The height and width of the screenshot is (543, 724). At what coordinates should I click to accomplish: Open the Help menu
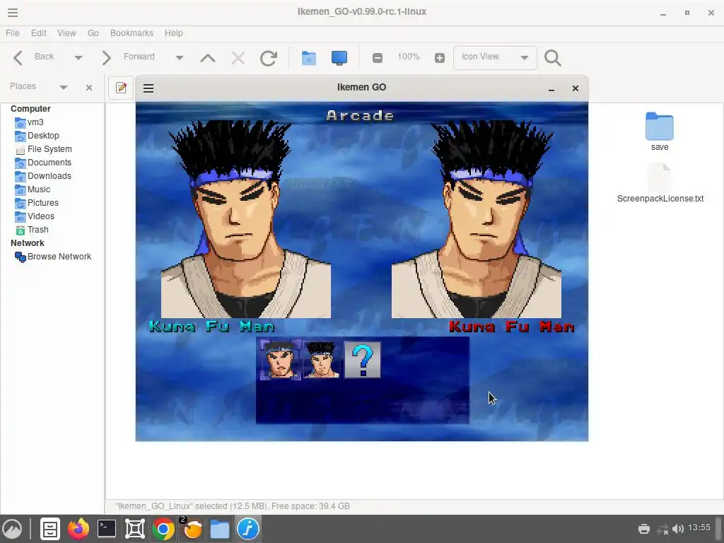[174, 33]
